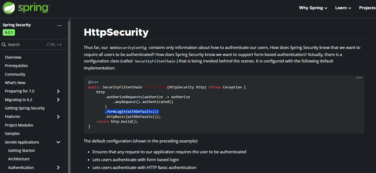The height and width of the screenshot is (173, 376).
Task: Open the Learn dropdown menu
Action: tap(343, 8)
